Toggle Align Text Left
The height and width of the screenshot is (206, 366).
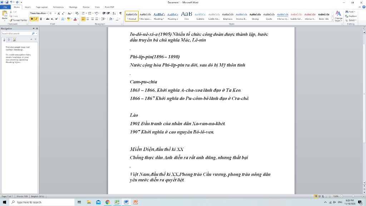[83, 19]
